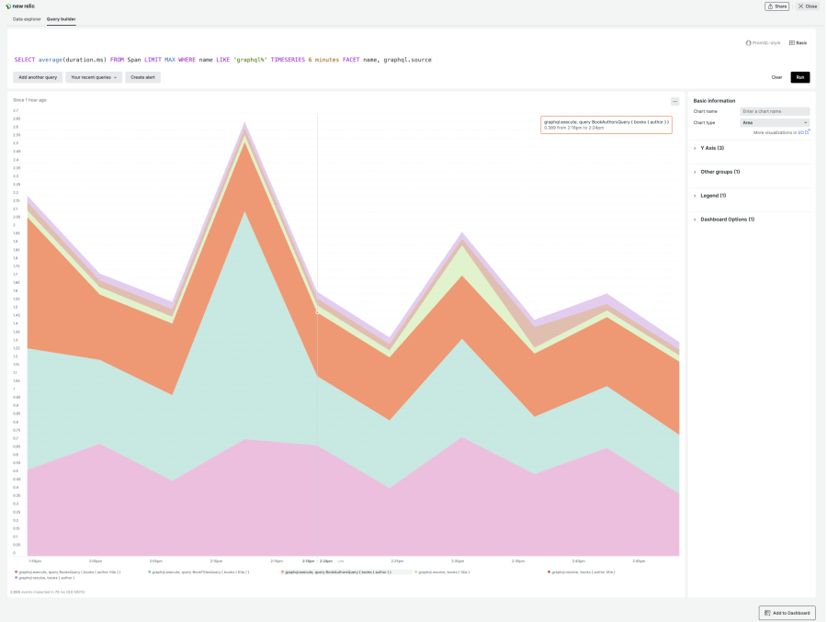The image size is (827, 622).
Task: Open the Your recent queries dropdown
Action: (x=94, y=77)
